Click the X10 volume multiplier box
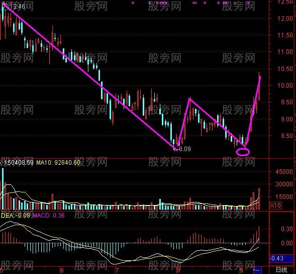The width and height of the screenshot is (296, 274). pyautogui.click(x=275, y=205)
